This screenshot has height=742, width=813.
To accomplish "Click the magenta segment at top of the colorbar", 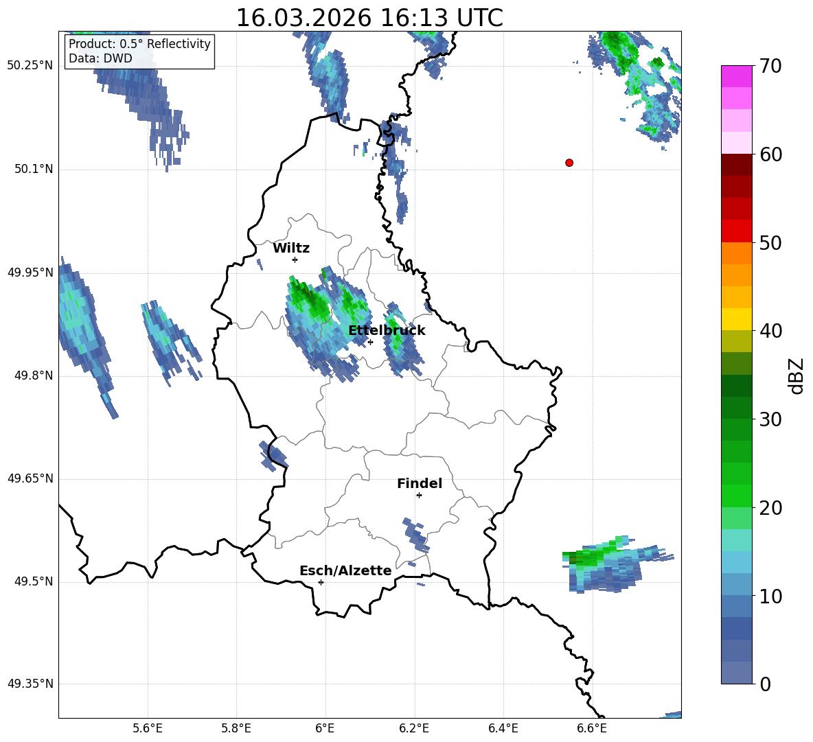I will (736, 76).
